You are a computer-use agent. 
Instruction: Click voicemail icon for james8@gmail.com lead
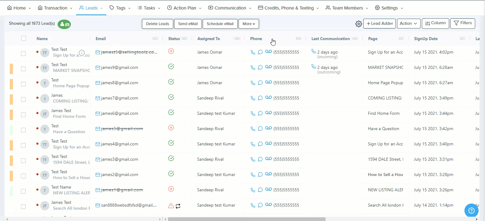268,82
